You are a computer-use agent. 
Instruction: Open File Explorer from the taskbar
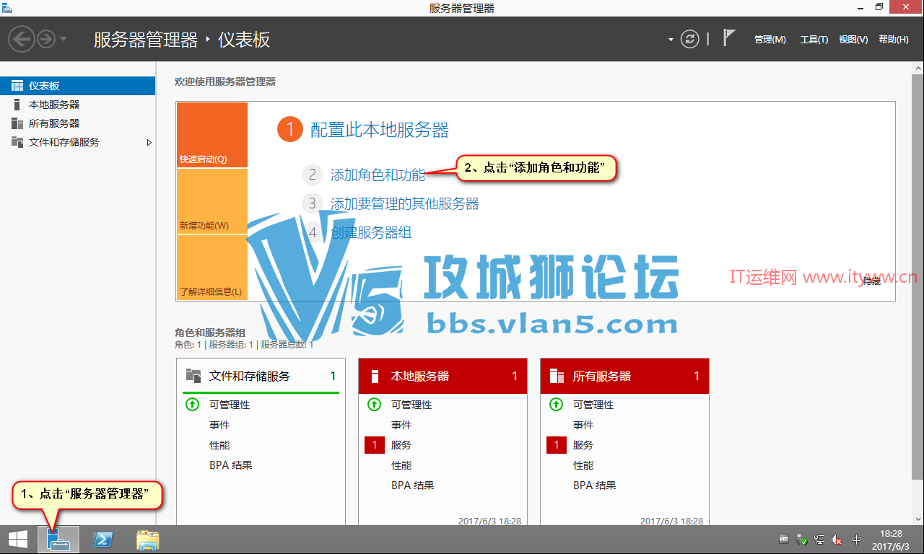pyautogui.click(x=148, y=540)
